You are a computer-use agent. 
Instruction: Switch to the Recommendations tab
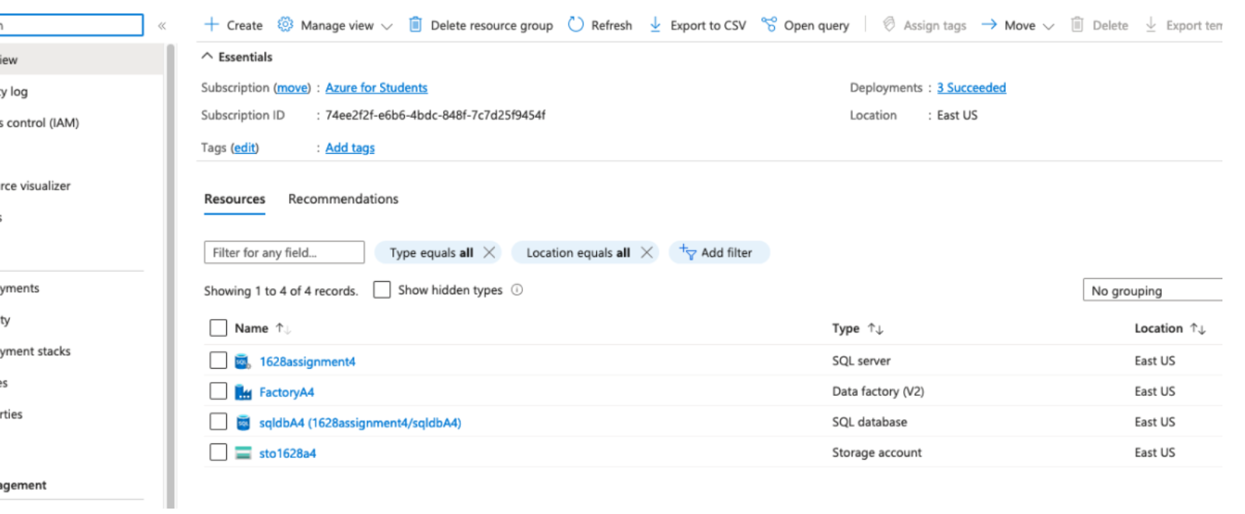[343, 199]
